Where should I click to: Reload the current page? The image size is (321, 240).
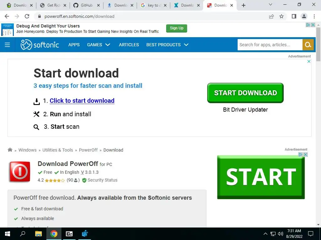[27, 16]
